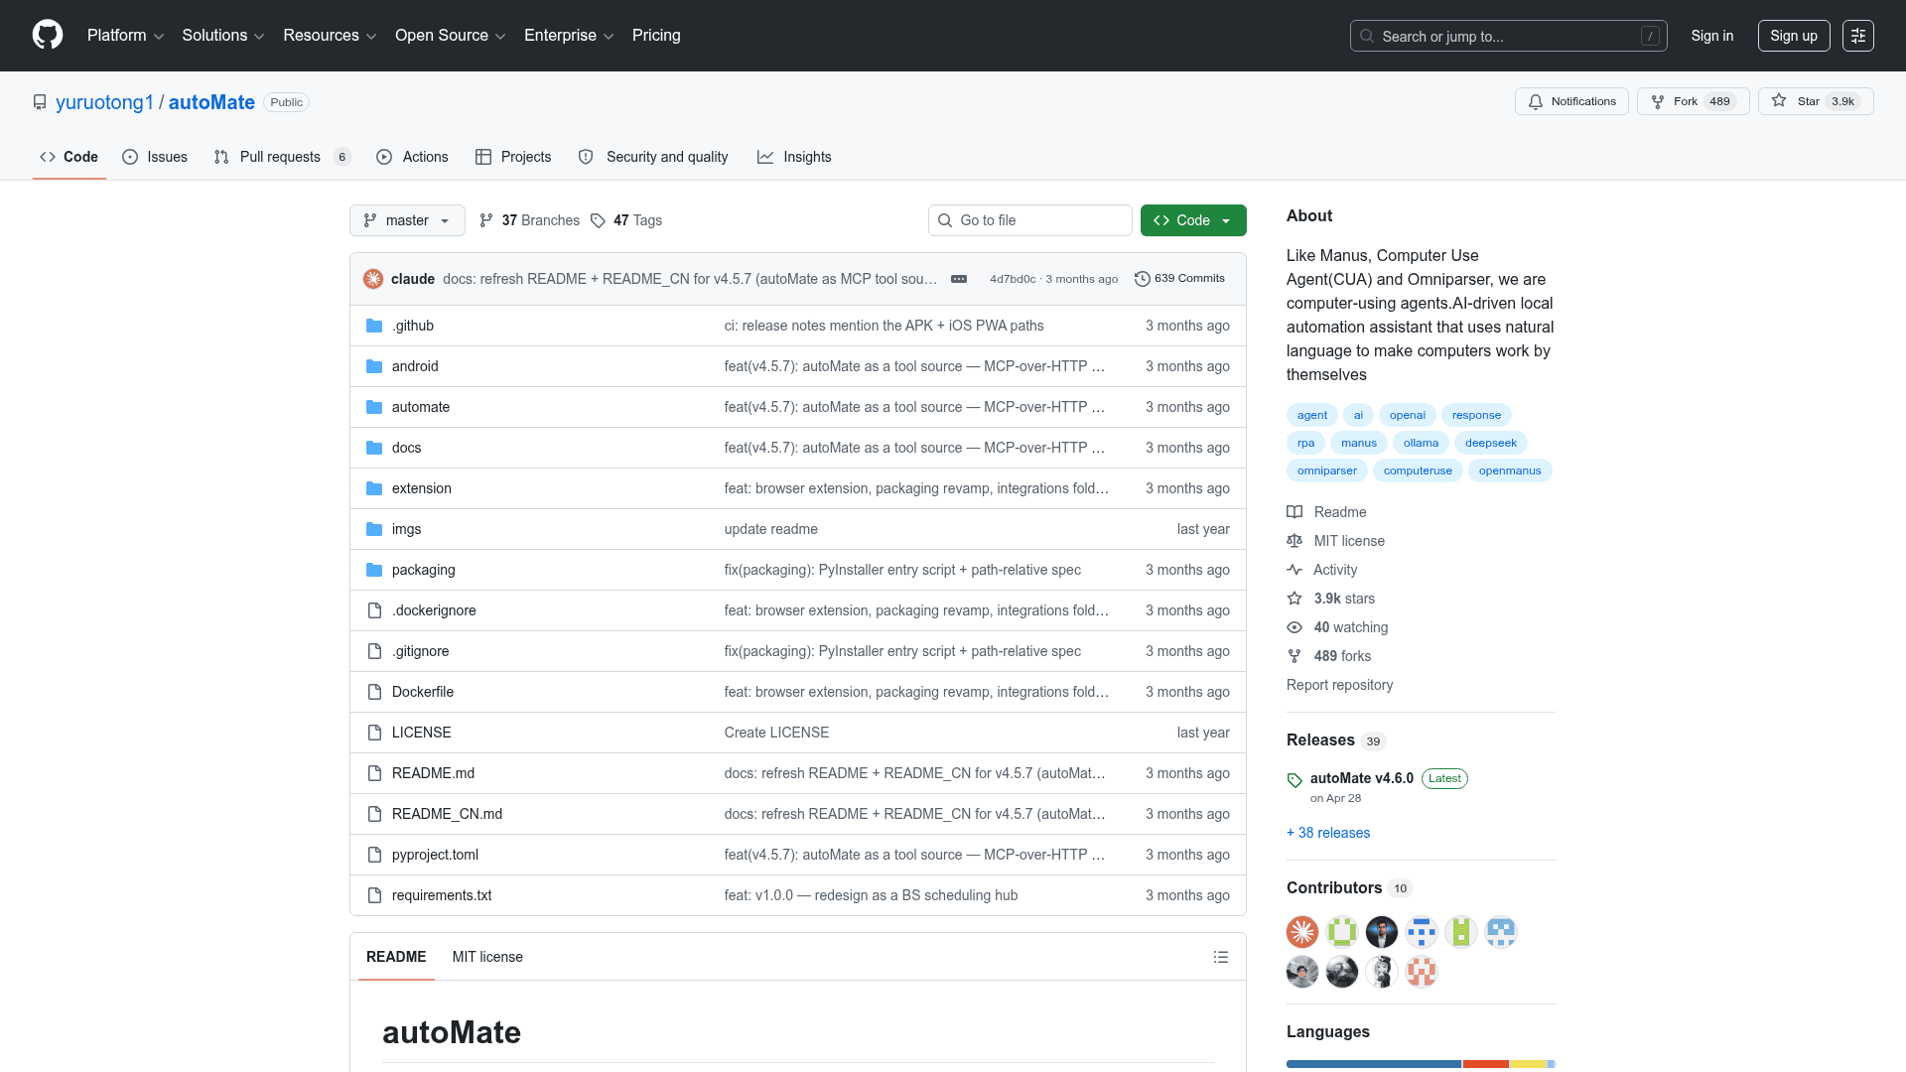This screenshot has height=1072, width=1906.
Task: Click the first contributor avatar
Action: tap(1302, 932)
